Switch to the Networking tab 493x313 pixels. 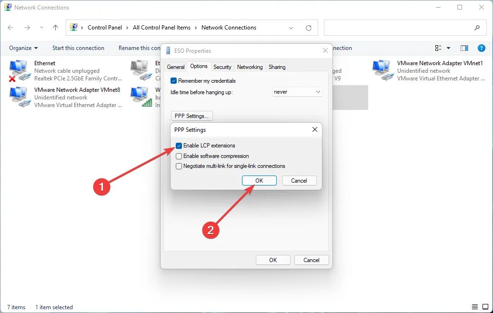pyautogui.click(x=250, y=67)
